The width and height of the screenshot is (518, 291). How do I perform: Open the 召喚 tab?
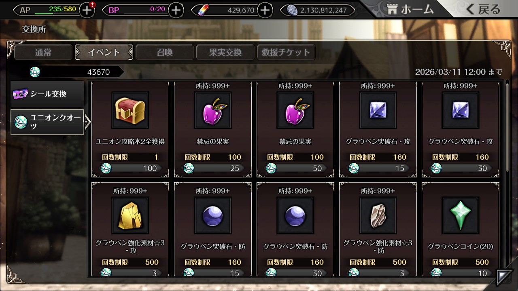click(165, 52)
